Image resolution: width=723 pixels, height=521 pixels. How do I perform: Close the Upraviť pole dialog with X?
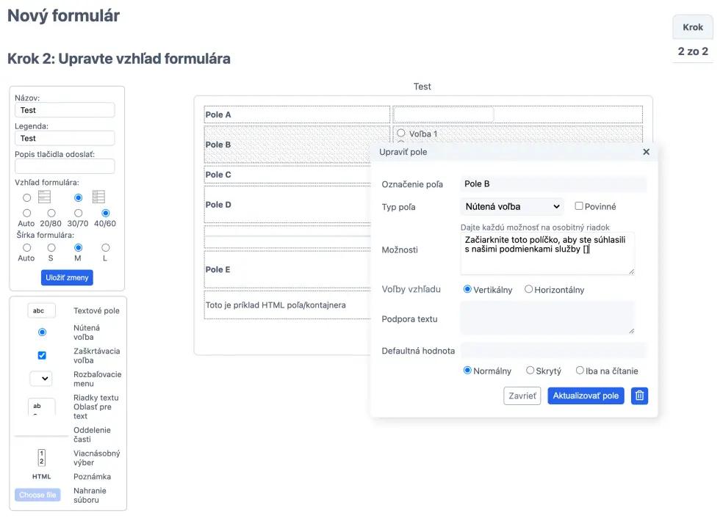(x=646, y=152)
